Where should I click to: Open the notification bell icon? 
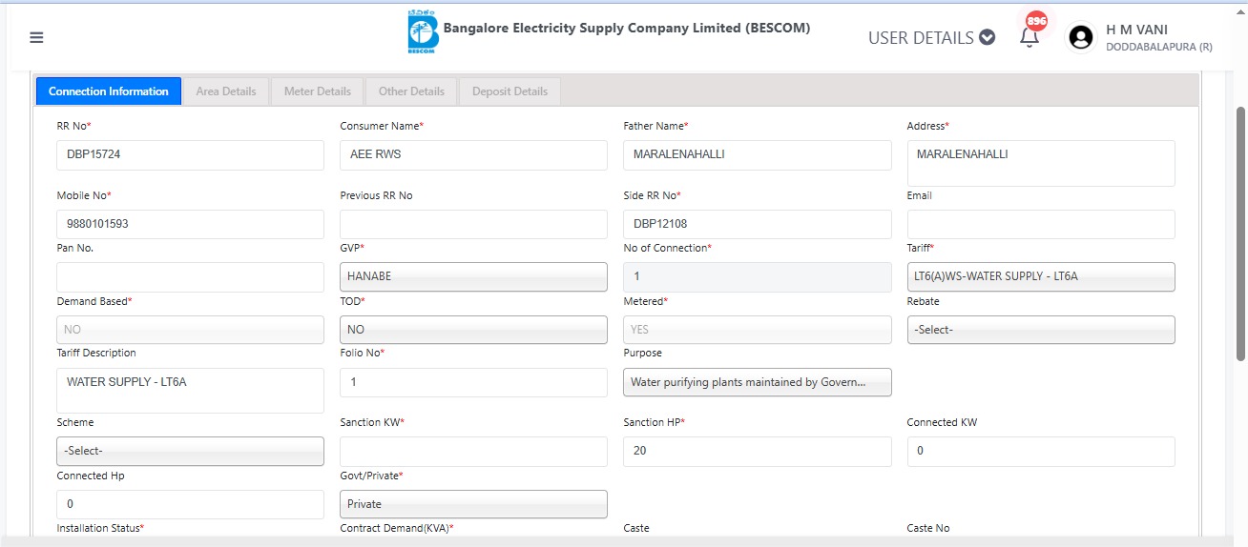click(x=1029, y=38)
